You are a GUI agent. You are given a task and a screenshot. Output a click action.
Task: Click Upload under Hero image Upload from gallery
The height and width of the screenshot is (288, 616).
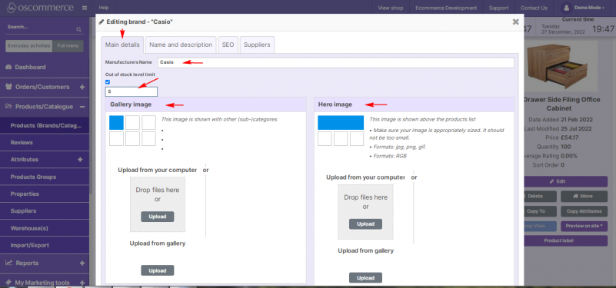tap(365, 278)
